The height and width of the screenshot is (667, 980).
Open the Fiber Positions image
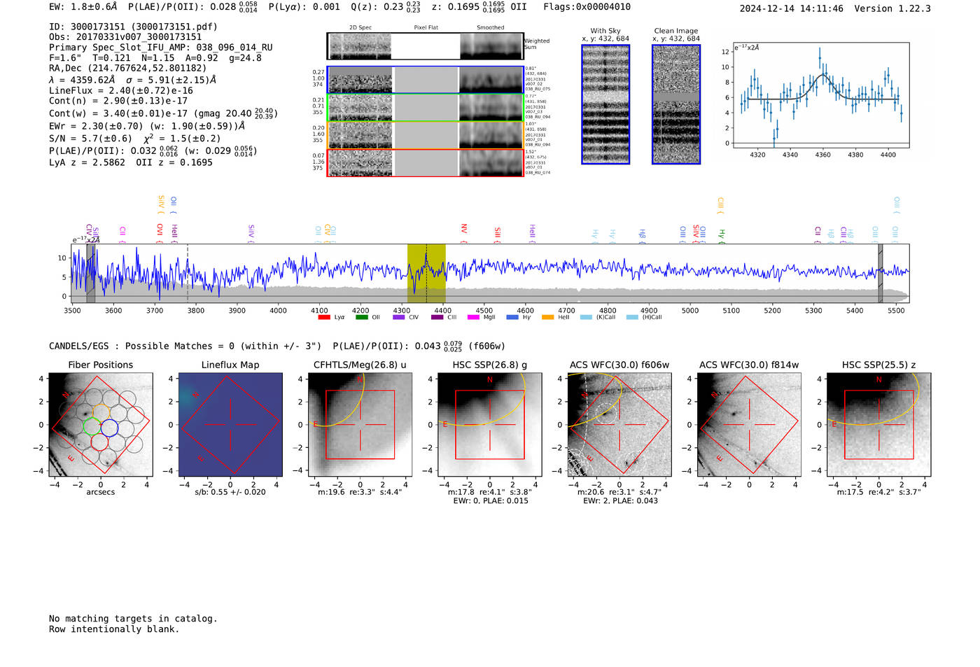[x=101, y=425]
